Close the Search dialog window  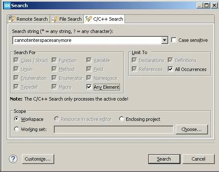(214, 5)
